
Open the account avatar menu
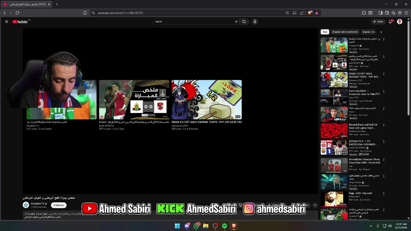click(x=400, y=21)
